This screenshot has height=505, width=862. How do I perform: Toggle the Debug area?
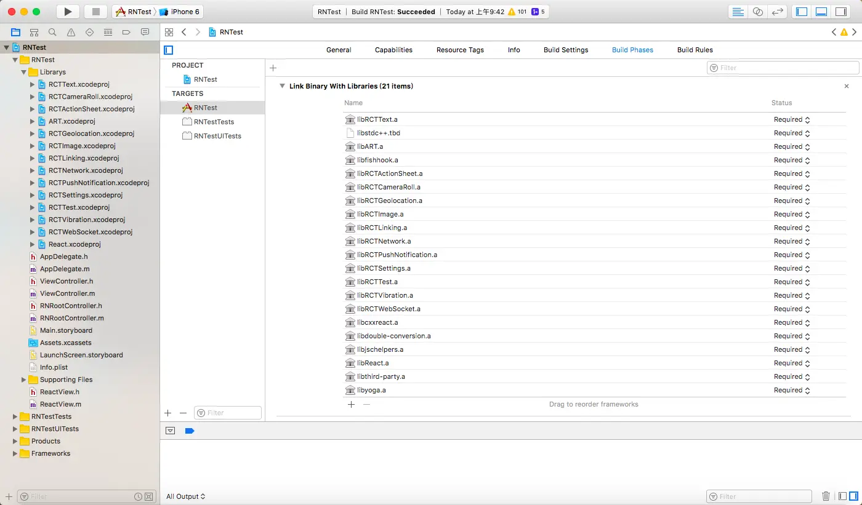(x=821, y=12)
